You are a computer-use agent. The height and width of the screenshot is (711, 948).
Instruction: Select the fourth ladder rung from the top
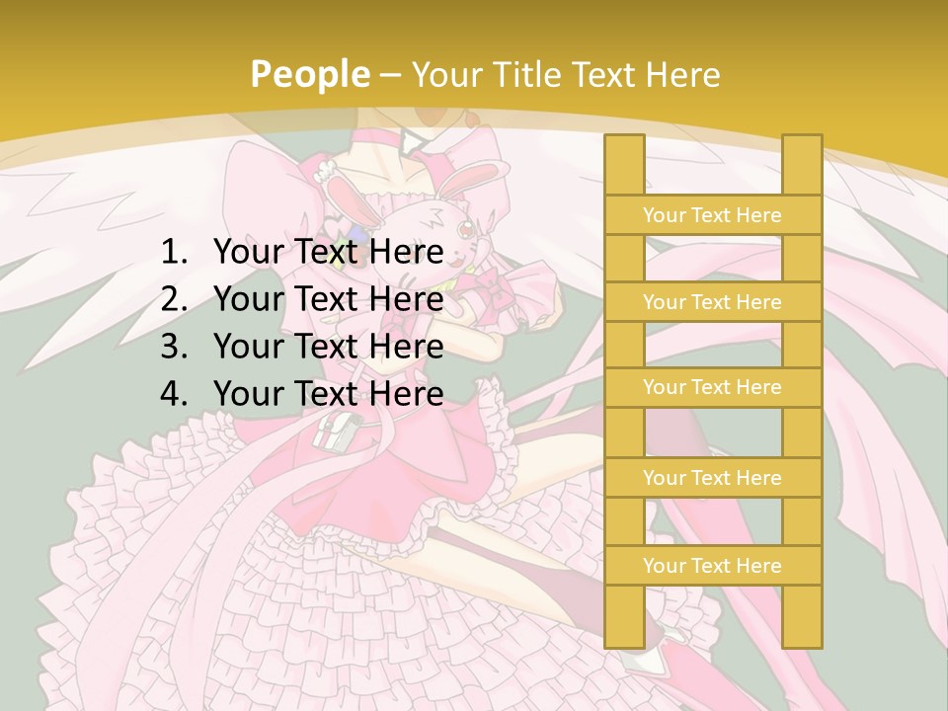point(713,478)
